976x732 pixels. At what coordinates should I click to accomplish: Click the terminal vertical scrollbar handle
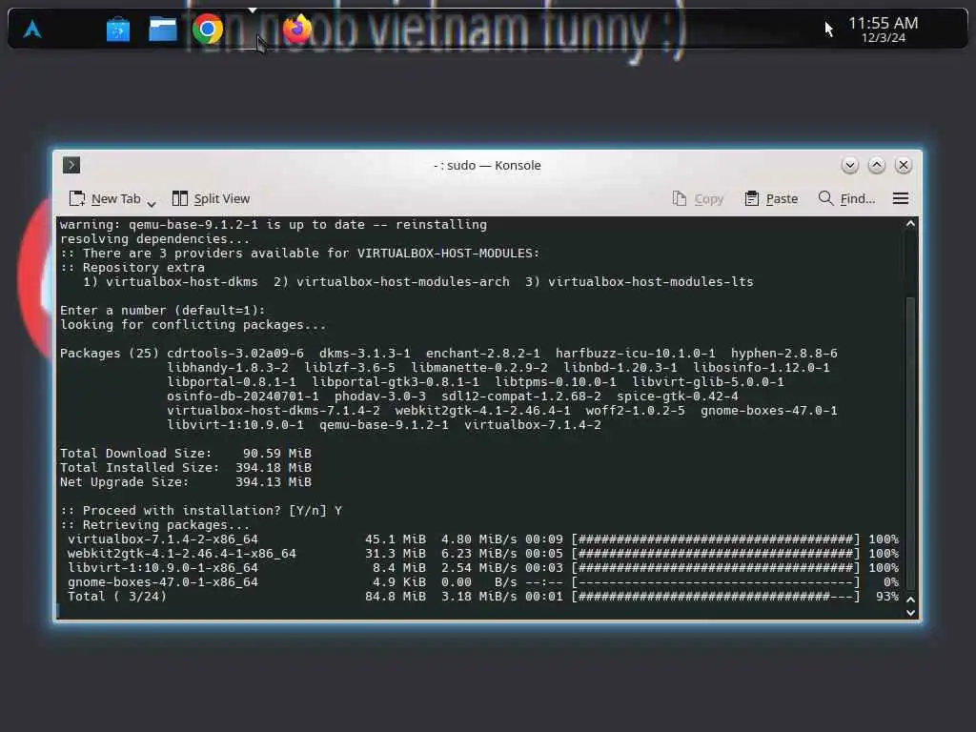[x=910, y=443]
